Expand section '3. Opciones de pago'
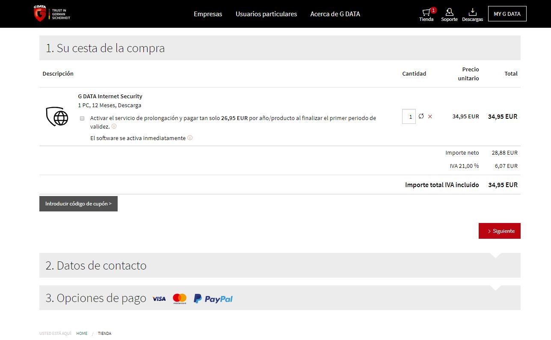The image size is (551, 340). (x=280, y=298)
